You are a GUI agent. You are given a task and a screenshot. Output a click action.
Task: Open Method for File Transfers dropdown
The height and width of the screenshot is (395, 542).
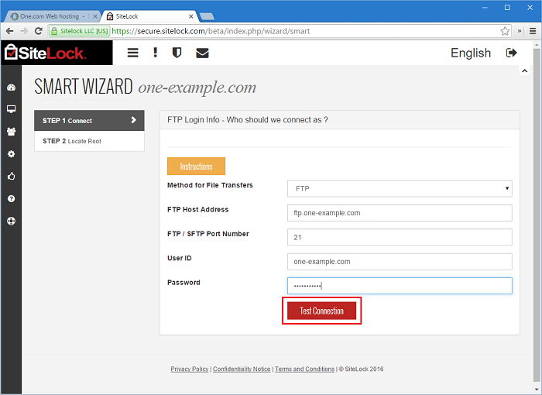point(400,188)
